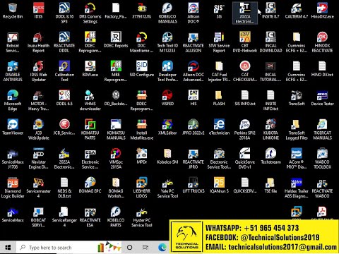Launch TeamViewer desktop shortcut
The width and height of the screenshot is (339, 254).
pos(13,127)
